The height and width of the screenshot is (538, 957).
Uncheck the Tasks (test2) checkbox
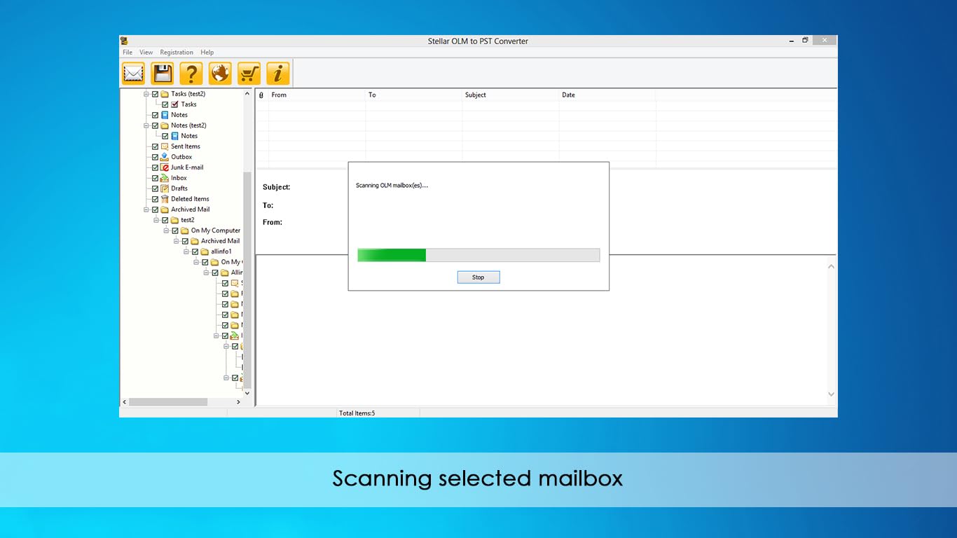click(155, 94)
